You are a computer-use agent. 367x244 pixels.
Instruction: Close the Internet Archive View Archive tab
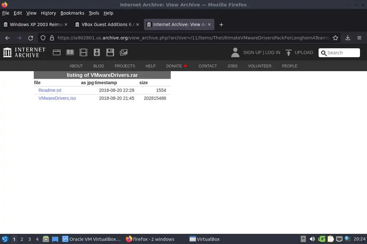[x=209, y=24]
